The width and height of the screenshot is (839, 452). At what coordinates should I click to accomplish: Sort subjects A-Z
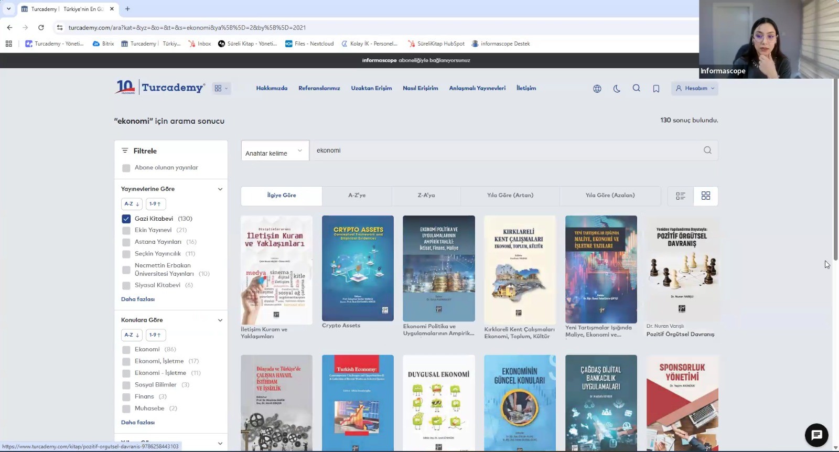(x=132, y=335)
